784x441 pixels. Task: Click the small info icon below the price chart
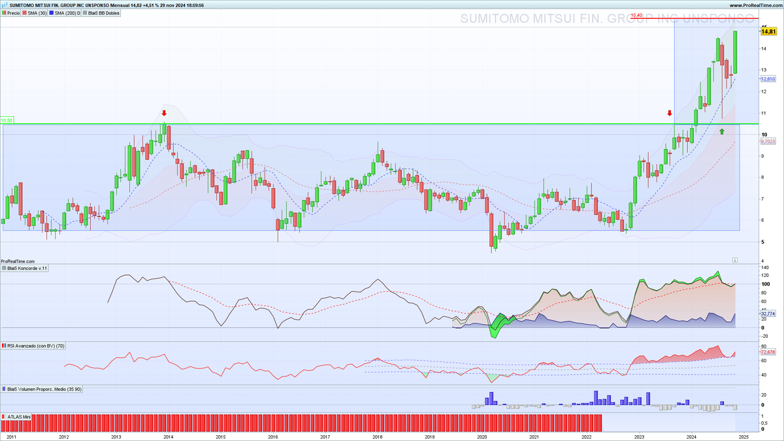tap(735, 259)
